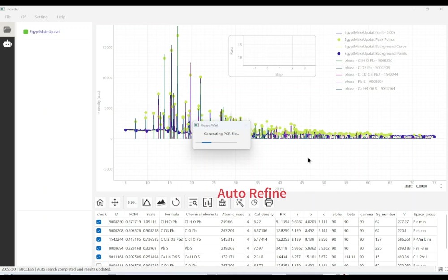
Task: Click the printer icon in toolbar
Action: [268, 202]
